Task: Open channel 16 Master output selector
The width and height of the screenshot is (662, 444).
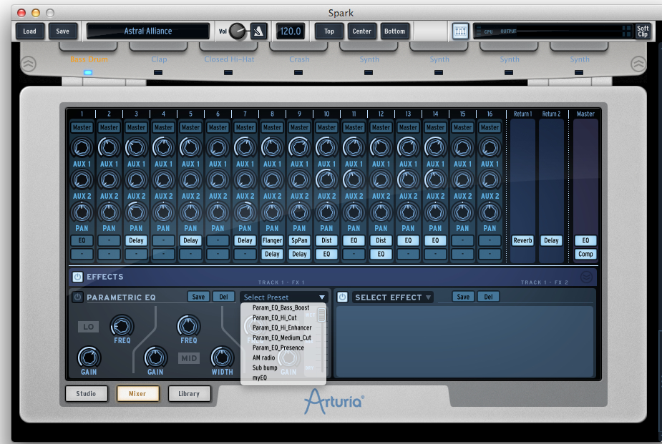Action: pyautogui.click(x=490, y=127)
